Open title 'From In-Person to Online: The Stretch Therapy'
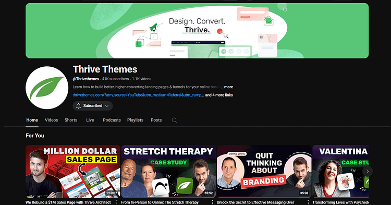The width and height of the screenshot is (391, 205). click(160, 202)
